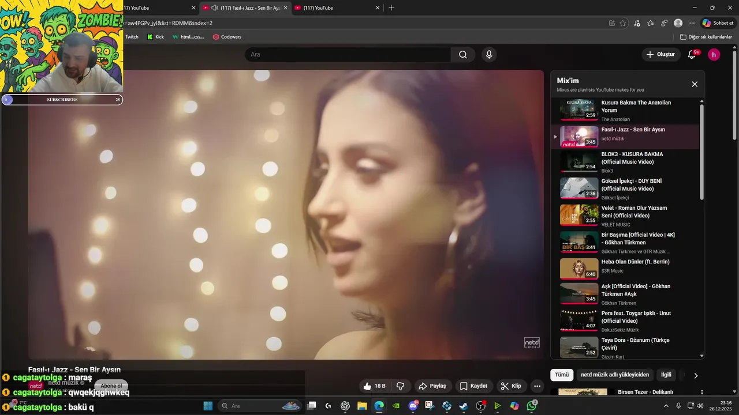
Task: Open Bir Başıma - Gökhan Türkmen video
Action: [x=626, y=243]
